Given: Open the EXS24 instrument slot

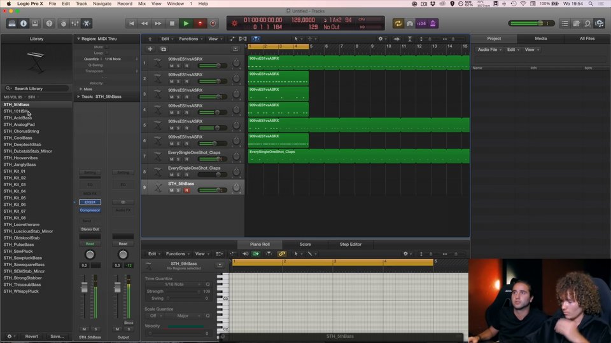Looking at the screenshot, I should [90, 202].
